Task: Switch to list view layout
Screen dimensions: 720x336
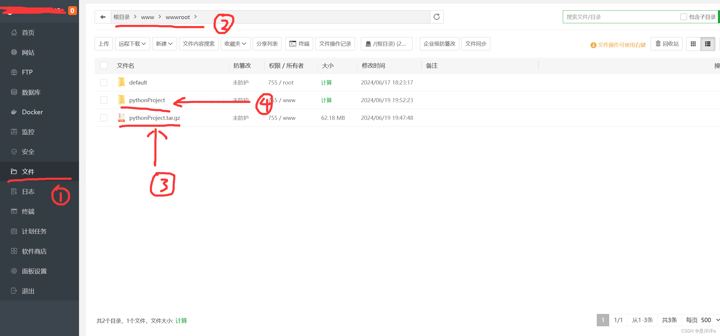Action: (x=708, y=44)
